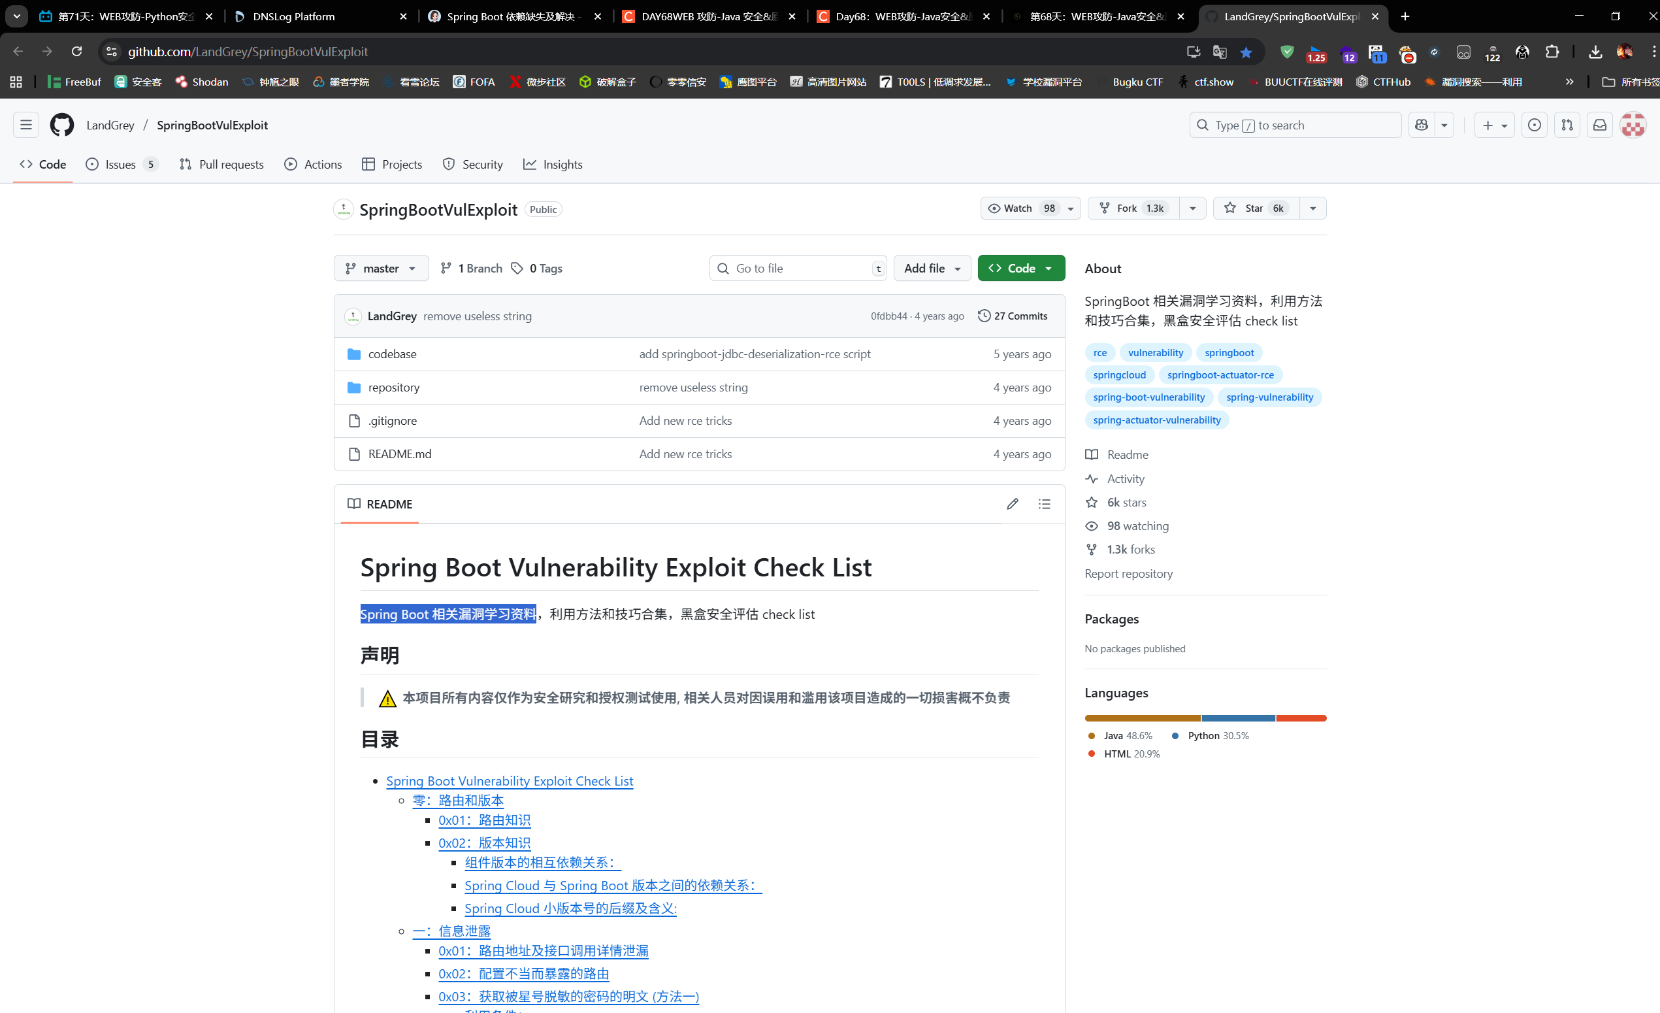Viewport: 1660px width, 1013px height.
Task: Open the notifications inbox icon
Action: coord(1599,125)
